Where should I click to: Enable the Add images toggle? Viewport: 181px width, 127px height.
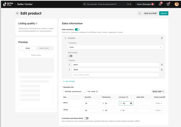(70, 56)
